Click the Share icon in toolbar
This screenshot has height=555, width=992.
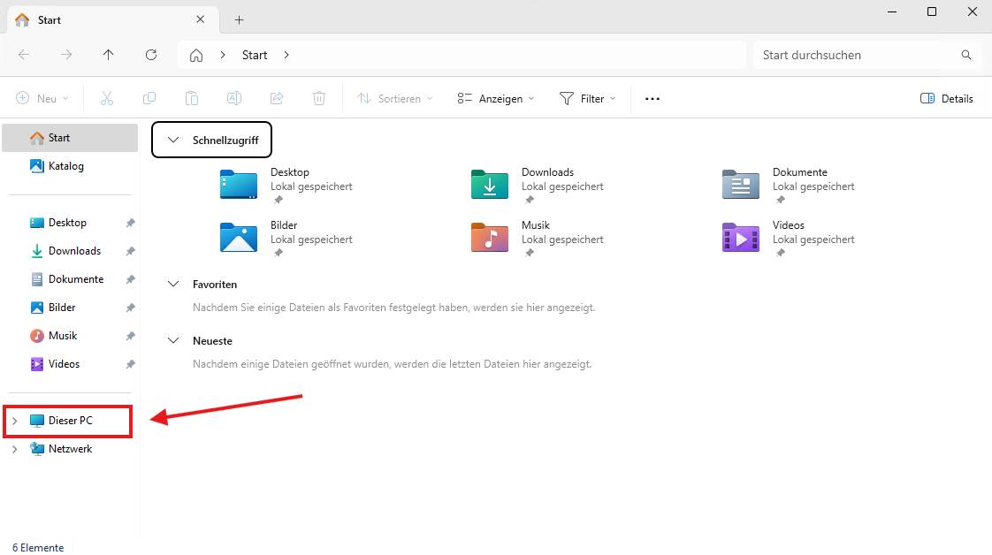(x=277, y=98)
